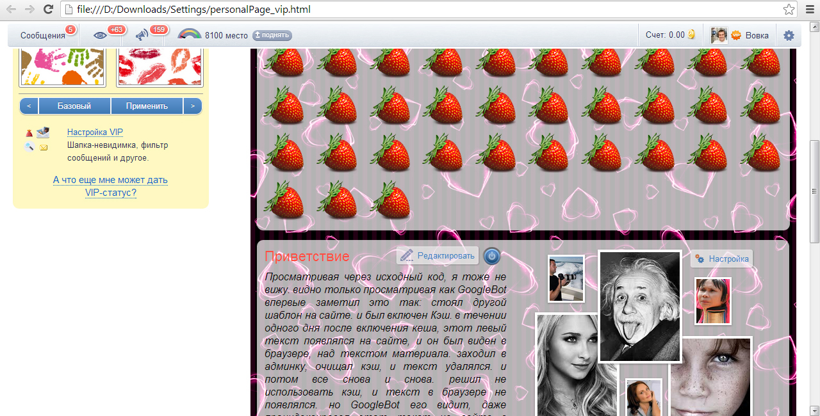Go to previous theme with left arrow
Image resolution: width=820 pixels, height=416 pixels.
click(29, 106)
